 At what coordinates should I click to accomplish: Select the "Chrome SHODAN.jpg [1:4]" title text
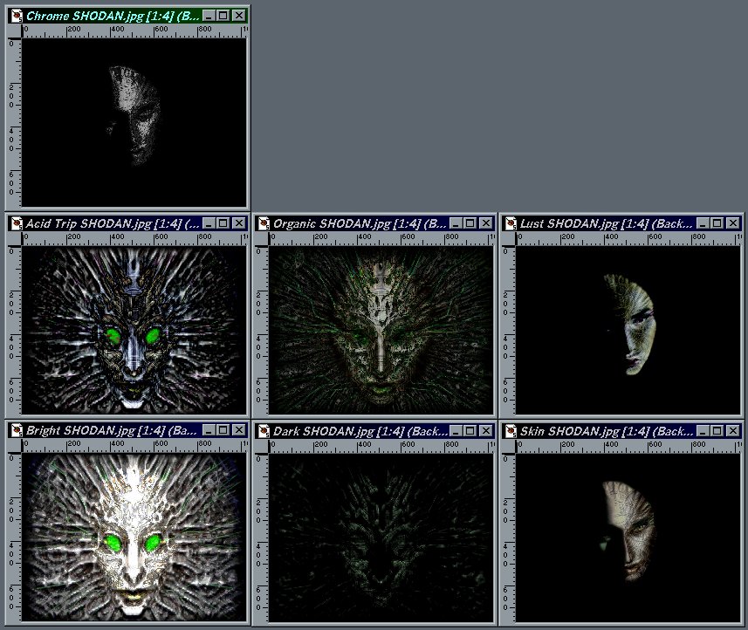(x=100, y=16)
